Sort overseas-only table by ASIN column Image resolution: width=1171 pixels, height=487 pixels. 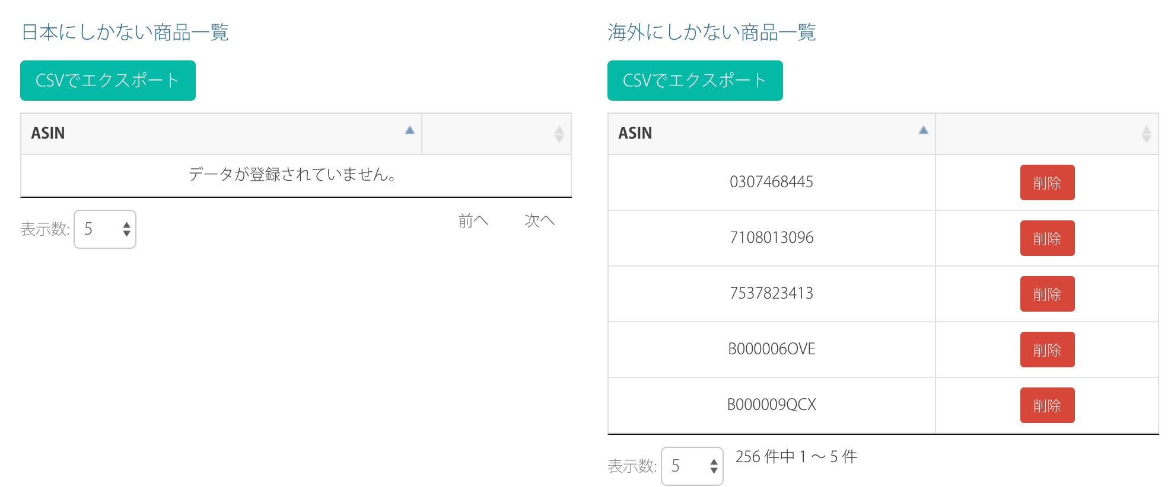(771, 133)
